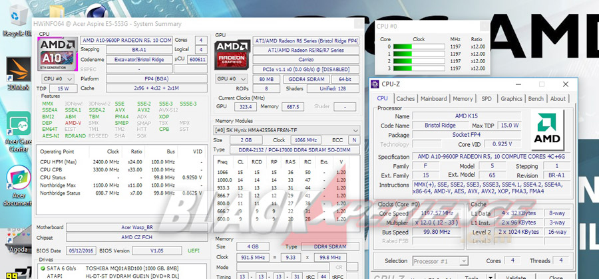Screen dimensions: 599x279
Task: Open the Bench tab in CPU-Z
Action: point(536,99)
